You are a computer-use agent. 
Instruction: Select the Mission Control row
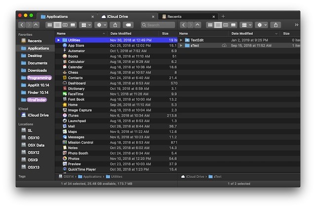pyautogui.click(x=117, y=142)
